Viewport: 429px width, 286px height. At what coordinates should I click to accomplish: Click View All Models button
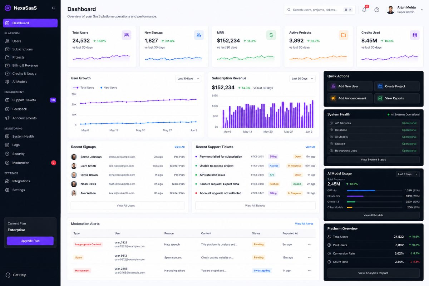click(x=373, y=215)
